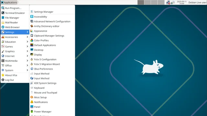Click the Accessibility icon
207x116 pixels.
(x=32, y=16)
